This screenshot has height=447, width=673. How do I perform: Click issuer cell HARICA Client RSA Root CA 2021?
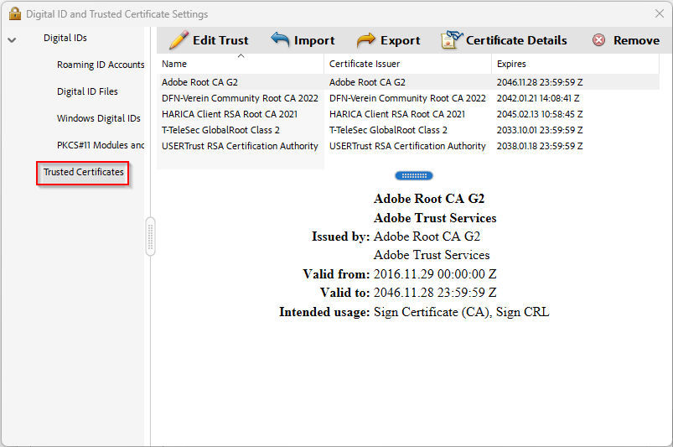[x=397, y=114]
